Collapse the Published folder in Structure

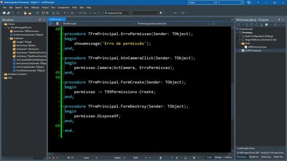[x=9, y=38]
